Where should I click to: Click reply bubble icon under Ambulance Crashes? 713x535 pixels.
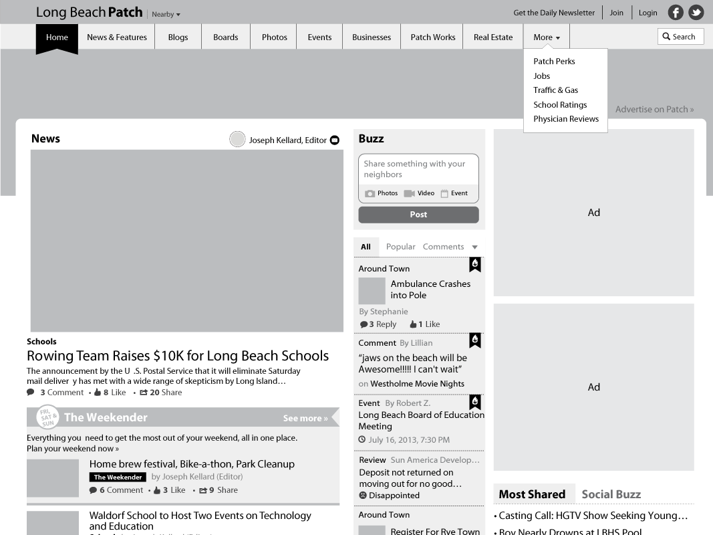point(364,324)
